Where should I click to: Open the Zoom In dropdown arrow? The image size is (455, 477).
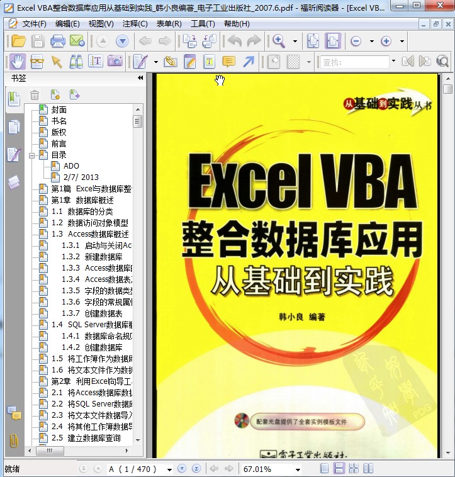pos(402,41)
